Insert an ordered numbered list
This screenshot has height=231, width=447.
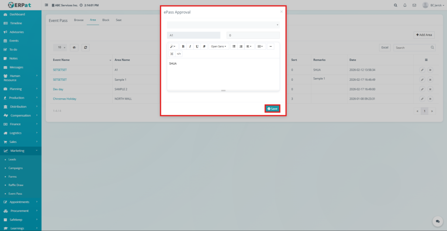(241, 46)
